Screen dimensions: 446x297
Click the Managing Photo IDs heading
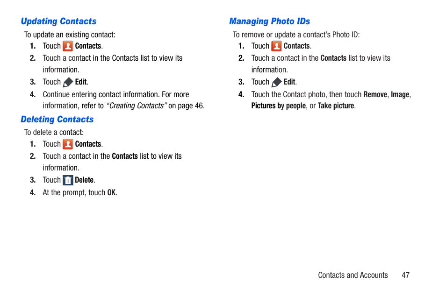click(270, 21)
